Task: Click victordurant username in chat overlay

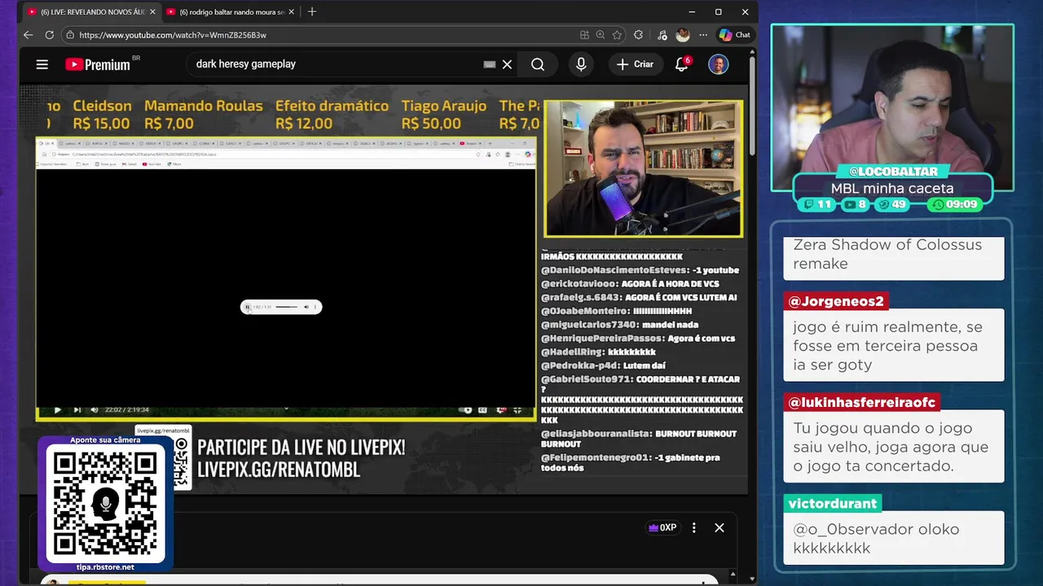Action: click(833, 503)
